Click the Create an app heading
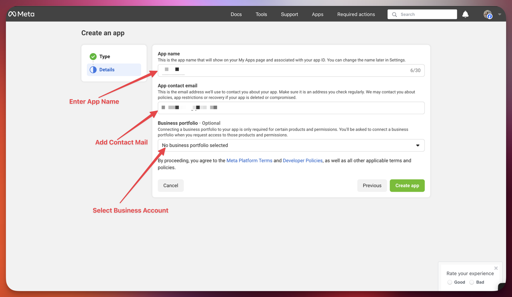This screenshot has height=297, width=512. click(x=103, y=33)
